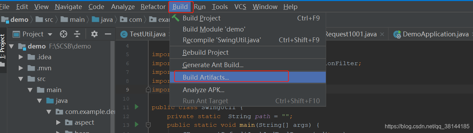This screenshot has width=473, height=133.
Task: Expand the .idea folder
Action: [x=20, y=57]
